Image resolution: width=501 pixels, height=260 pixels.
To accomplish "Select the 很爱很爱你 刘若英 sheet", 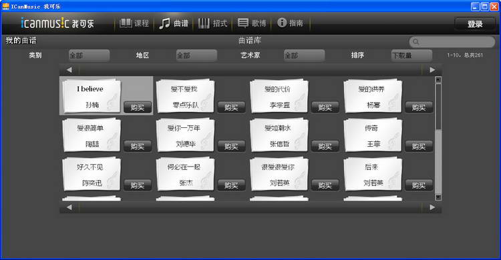I will [x=279, y=174].
